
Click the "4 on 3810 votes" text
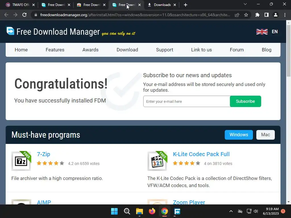click(x=218, y=163)
